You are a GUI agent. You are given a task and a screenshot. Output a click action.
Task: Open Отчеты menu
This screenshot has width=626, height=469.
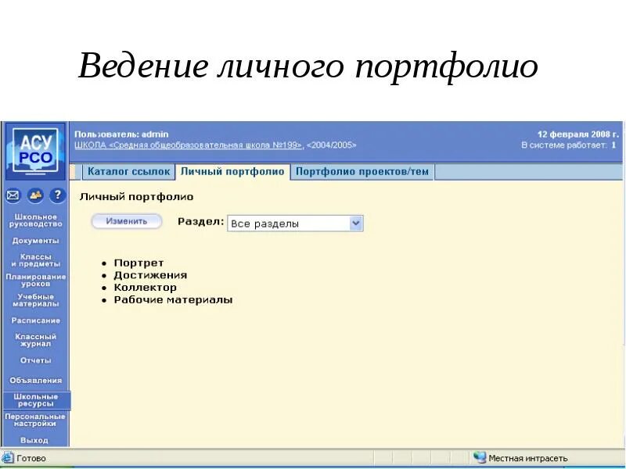click(x=35, y=360)
